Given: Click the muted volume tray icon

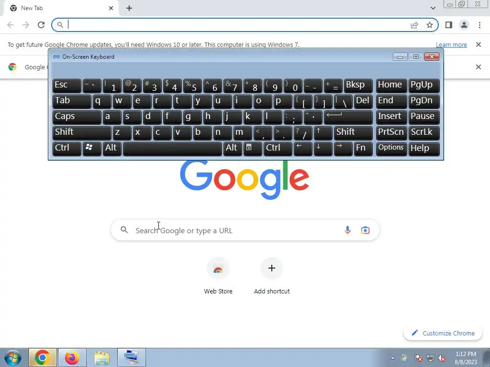Looking at the screenshot, I should 442,358.
